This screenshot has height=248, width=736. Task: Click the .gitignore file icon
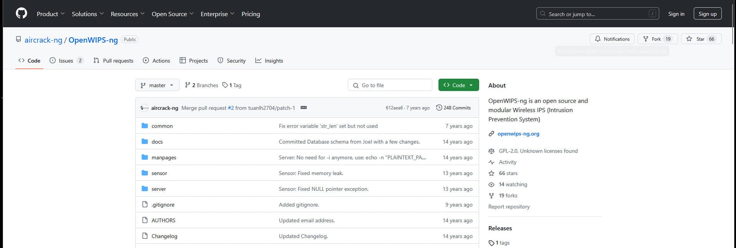145,204
